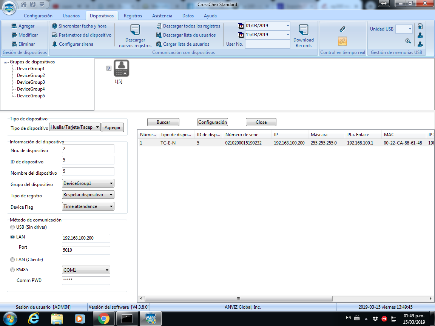Open the 01/03/2019 start date dropdown
The image size is (435, 326).
[x=288, y=26]
